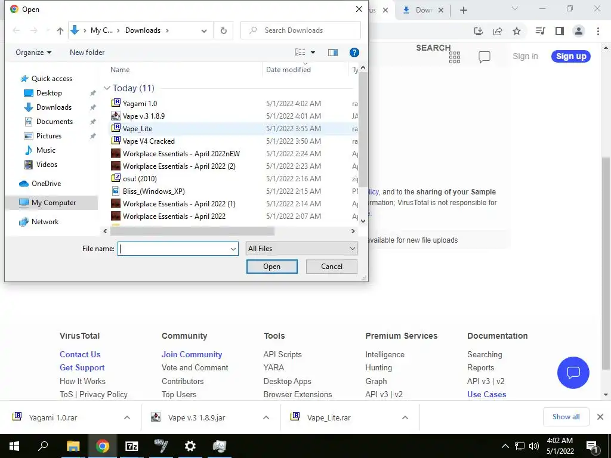Share this page icon in Chrome

[498, 31]
